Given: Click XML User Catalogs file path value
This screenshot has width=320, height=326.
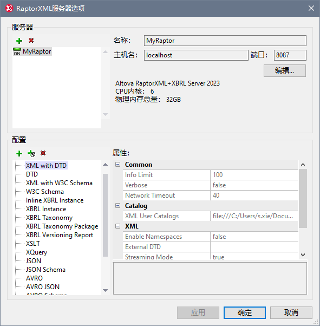Looking at the screenshot, I should pos(254,216).
